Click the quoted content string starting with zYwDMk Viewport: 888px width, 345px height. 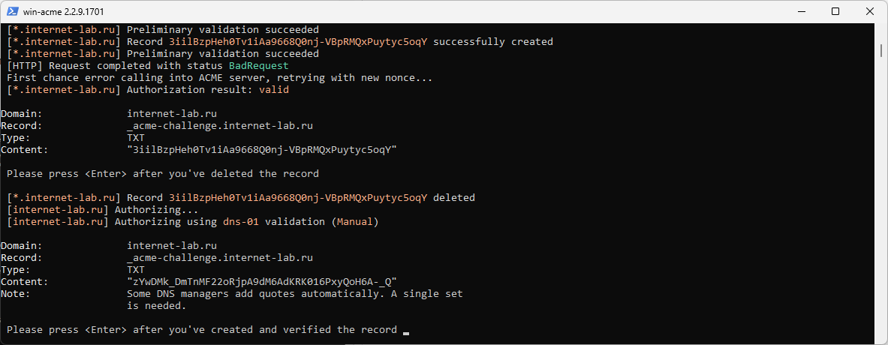(x=262, y=282)
